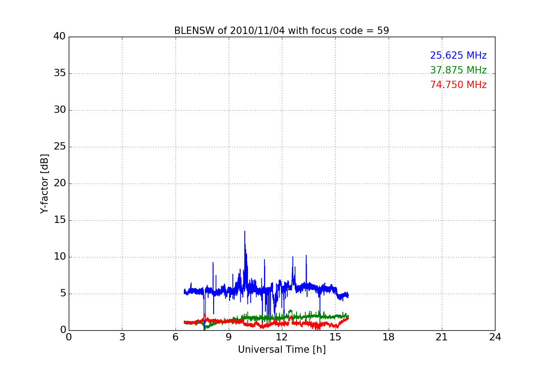Click the y-axis tick label 25
The image size is (550, 367).
click(x=60, y=147)
